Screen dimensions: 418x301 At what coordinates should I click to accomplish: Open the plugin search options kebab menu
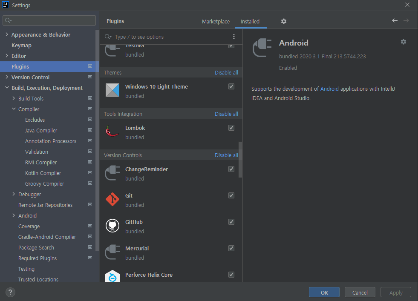point(234,37)
